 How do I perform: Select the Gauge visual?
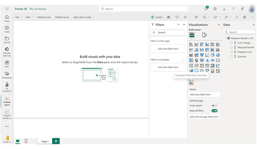(x=212, y=60)
